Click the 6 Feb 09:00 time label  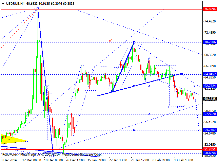[161, 160]
